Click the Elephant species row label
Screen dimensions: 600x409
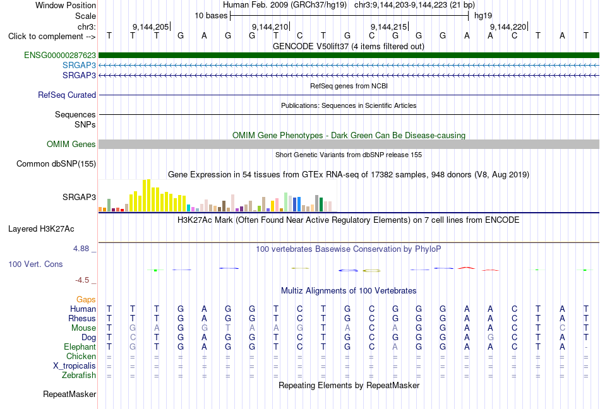(80, 347)
